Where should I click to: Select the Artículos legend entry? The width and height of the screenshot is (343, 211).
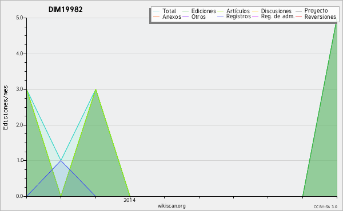tap(233, 11)
